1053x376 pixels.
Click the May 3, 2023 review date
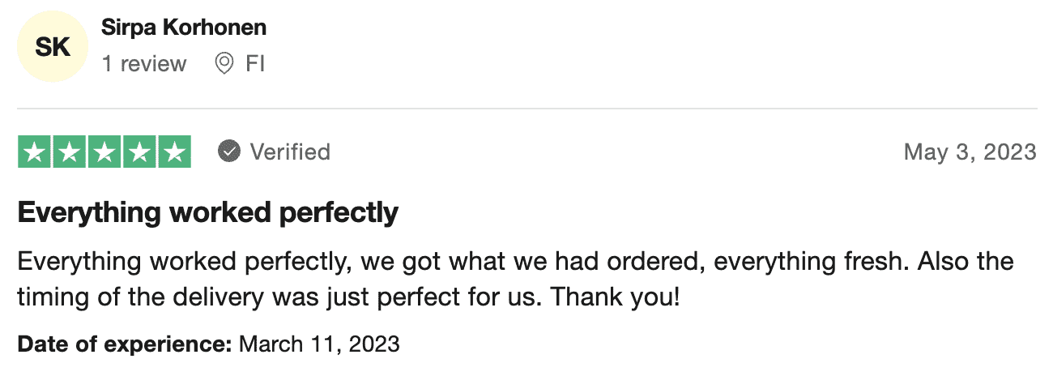[970, 152]
